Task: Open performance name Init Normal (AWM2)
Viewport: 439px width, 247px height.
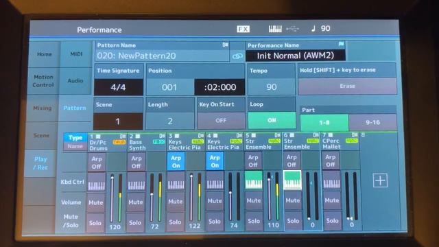Action: point(296,56)
